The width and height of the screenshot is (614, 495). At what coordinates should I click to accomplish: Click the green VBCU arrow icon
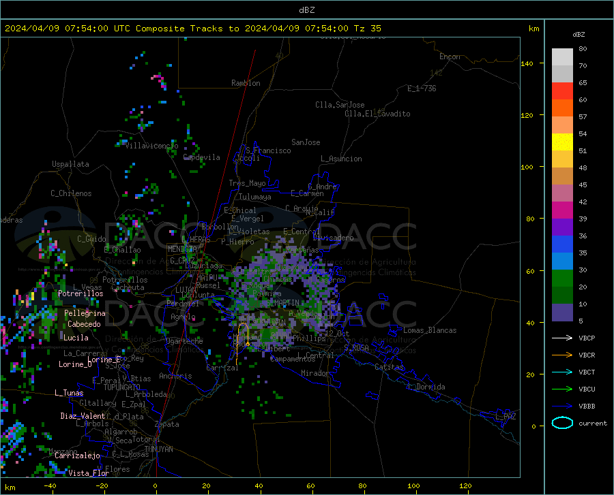(x=562, y=389)
